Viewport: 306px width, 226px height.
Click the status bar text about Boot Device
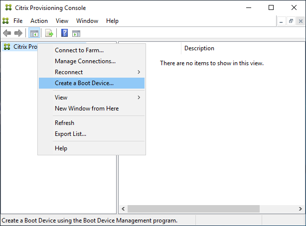pyautogui.click(x=89, y=221)
